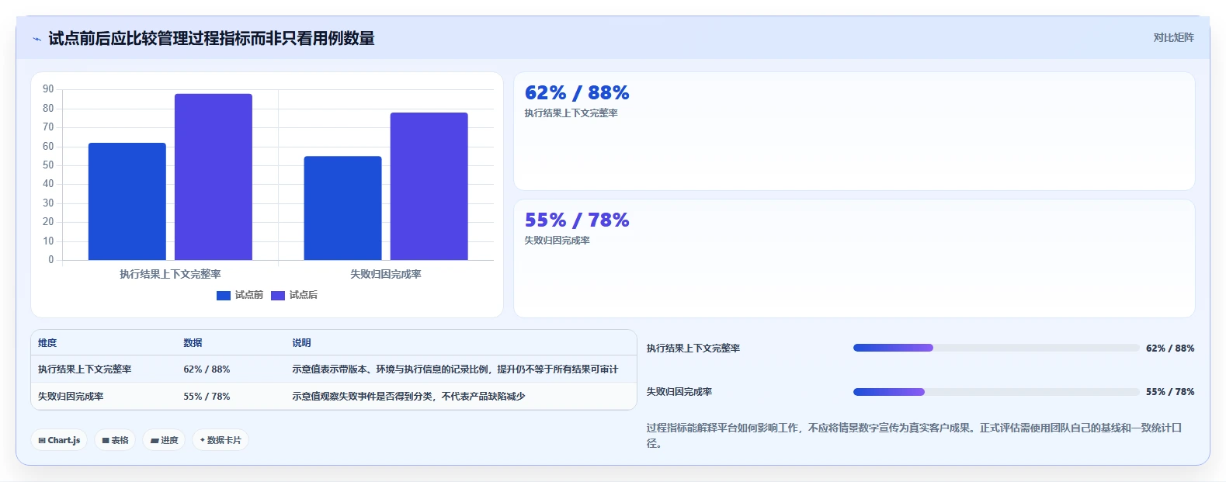This screenshot has height=482, width=1226.
Task: Click the footnote starting 过程指标能解释平台
Action: [915, 435]
